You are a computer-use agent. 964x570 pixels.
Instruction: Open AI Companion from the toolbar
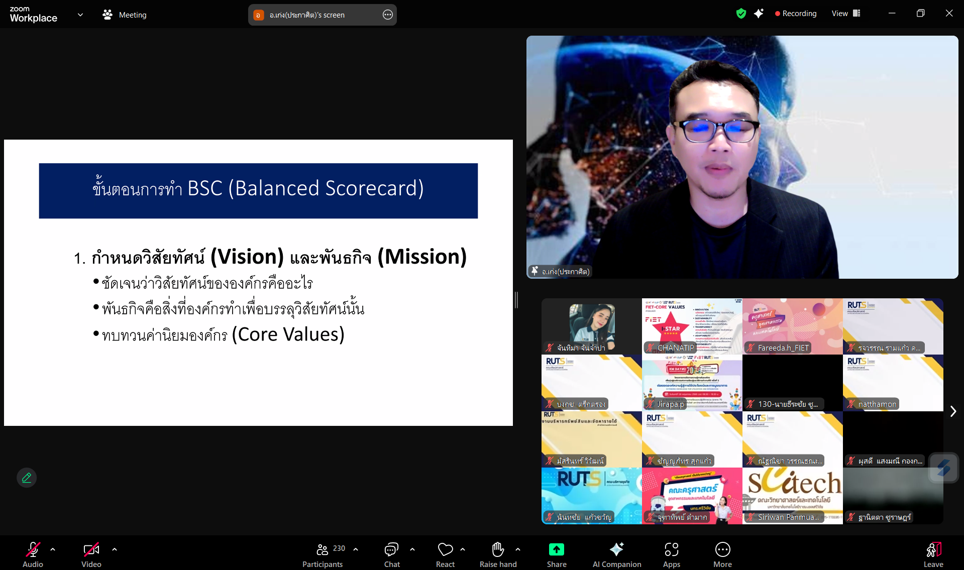coord(616,550)
